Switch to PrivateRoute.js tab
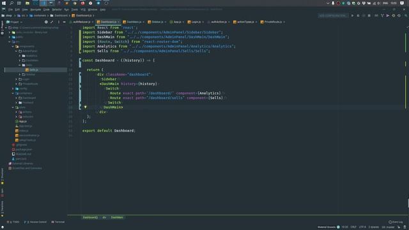The image size is (409, 230). 273,22
